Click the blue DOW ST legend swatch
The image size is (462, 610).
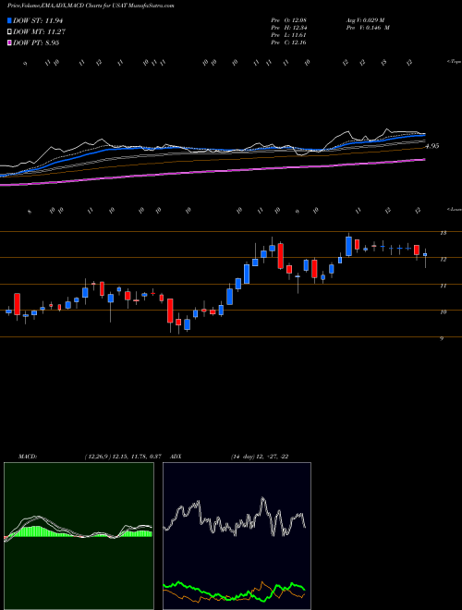click(x=10, y=20)
